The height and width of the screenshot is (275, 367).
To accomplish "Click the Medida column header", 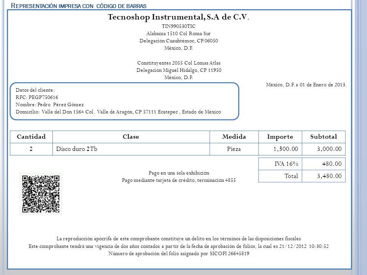I will [234, 137].
